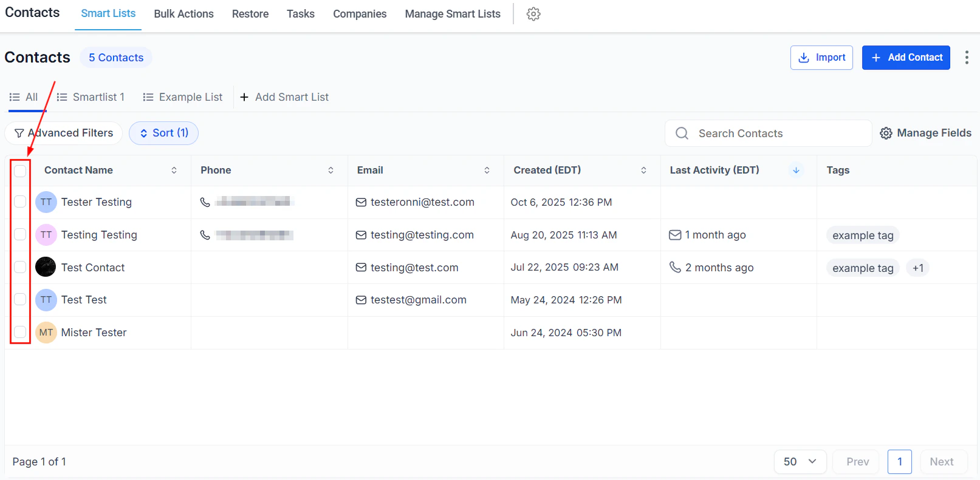The height and width of the screenshot is (480, 980).
Task: Click the Jun 24, 2024 05:30 PM date
Action: coord(566,333)
